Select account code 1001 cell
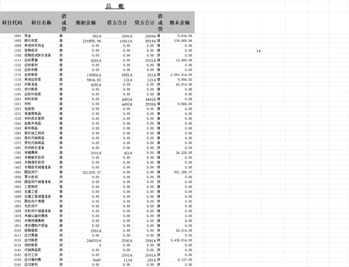Image resolution: width=349 pixels, height=267 pixels. (18, 36)
